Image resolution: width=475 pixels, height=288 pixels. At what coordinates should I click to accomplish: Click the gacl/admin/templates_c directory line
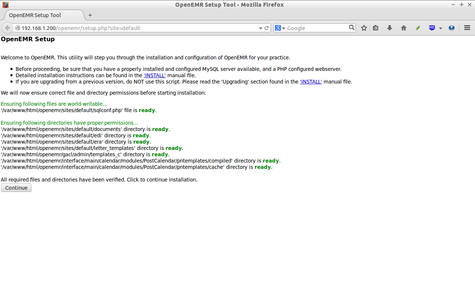[85, 154]
